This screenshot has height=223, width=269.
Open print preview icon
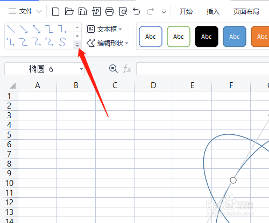[123, 12]
